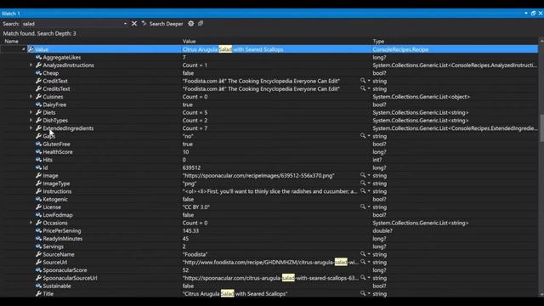Open the visualizer dropdown arrow for Instructions
Viewport: 544px width, 306px height.
coord(369,191)
